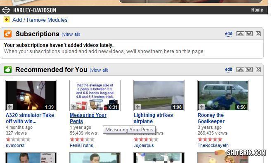This screenshot has width=272, height=163.
Task: Open Lightning strikes airplane thumbnail
Action: click(159, 95)
